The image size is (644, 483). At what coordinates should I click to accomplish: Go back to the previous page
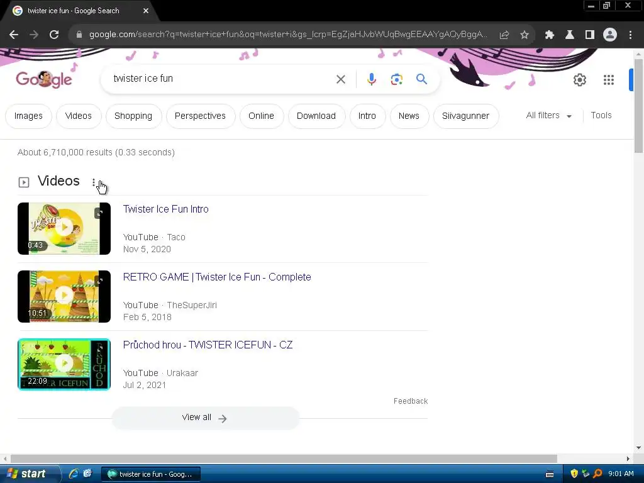(x=14, y=35)
